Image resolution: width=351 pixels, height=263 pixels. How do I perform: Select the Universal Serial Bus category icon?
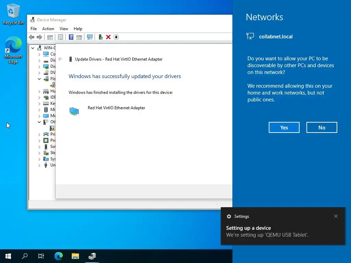click(x=46, y=165)
